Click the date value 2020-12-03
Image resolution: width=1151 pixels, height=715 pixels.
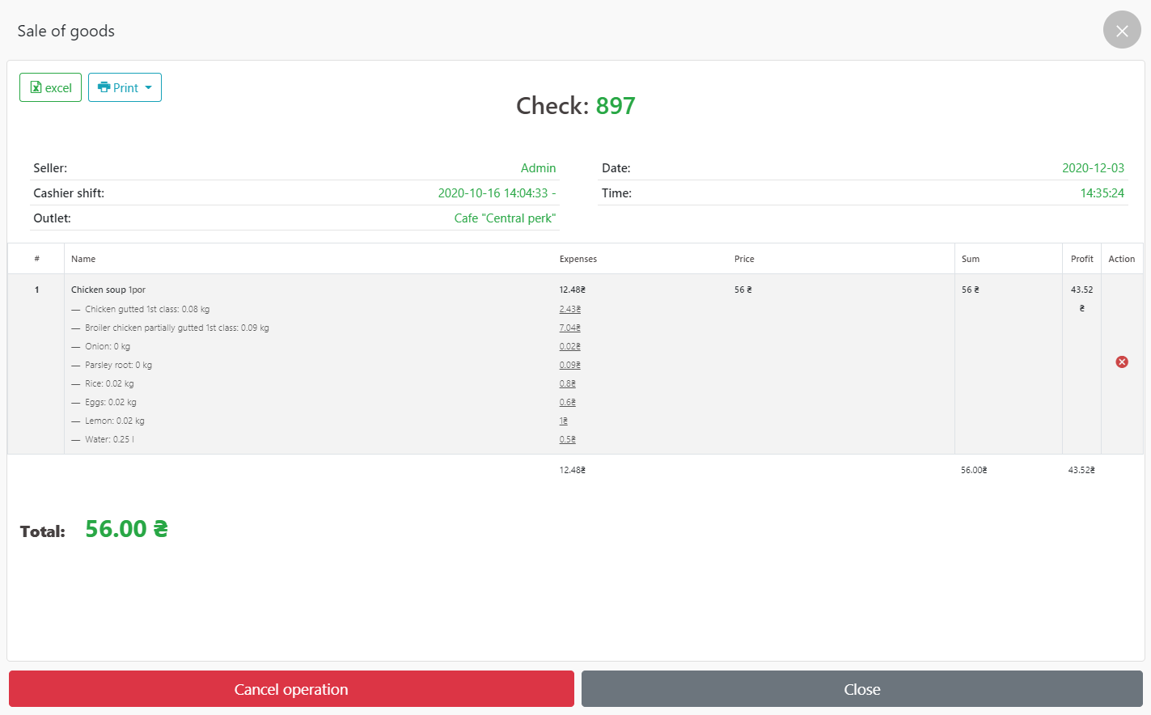(1093, 168)
